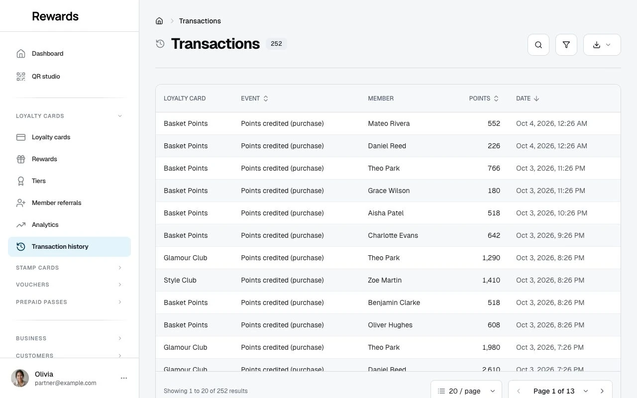Click Olivia's profile avatar
Image resolution: width=637 pixels, height=398 pixels.
pyautogui.click(x=20, y=378)
